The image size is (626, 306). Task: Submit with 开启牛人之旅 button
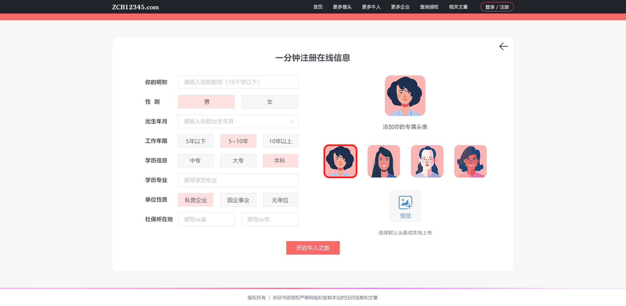[x=313, y=248]
